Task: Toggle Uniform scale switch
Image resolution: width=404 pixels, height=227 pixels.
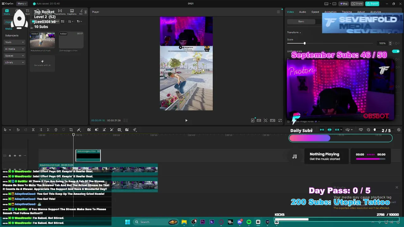Action: (x=395, y=51)
